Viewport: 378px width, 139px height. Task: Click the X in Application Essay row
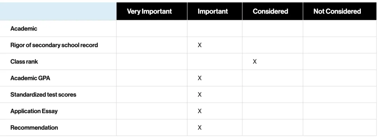pos(199,111)
